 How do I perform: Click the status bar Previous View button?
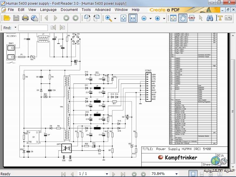[x=134, y=174]
